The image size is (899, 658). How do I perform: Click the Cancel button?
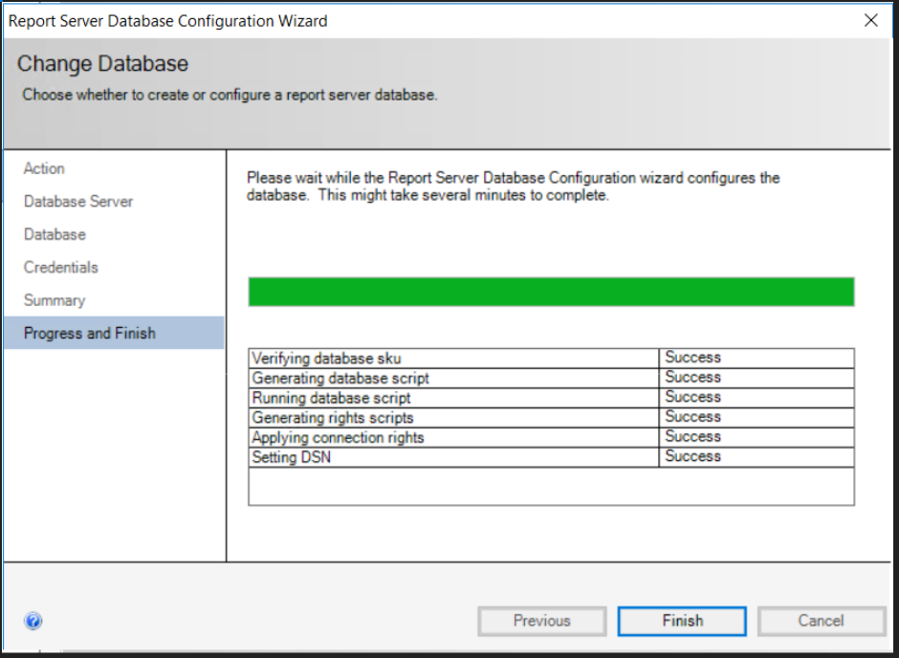821,621
